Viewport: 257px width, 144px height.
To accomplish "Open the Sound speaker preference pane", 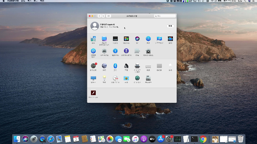I will coord(126,66).
